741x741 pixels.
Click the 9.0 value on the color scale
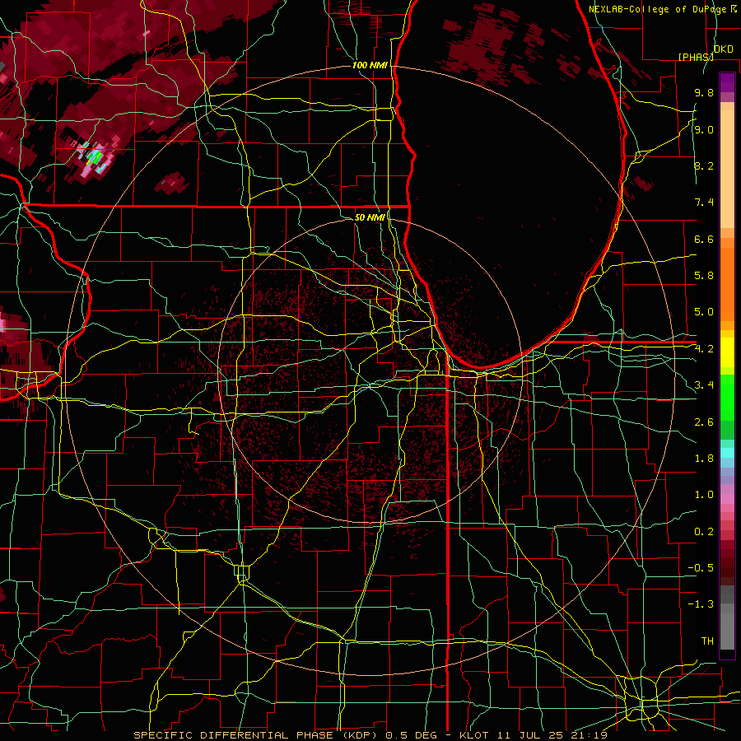coord(704,130)
